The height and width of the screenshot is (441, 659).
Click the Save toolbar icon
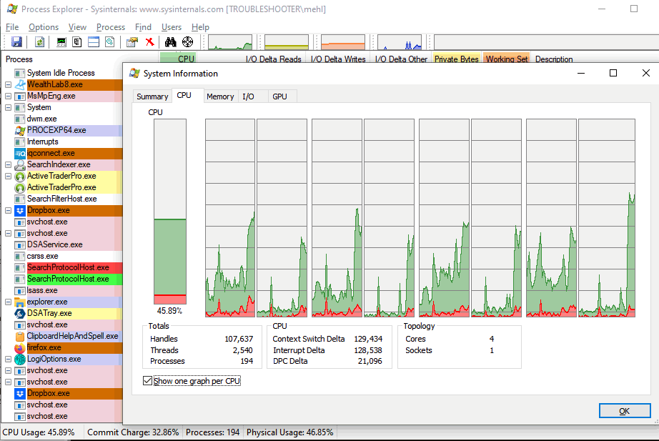(16, 42)
